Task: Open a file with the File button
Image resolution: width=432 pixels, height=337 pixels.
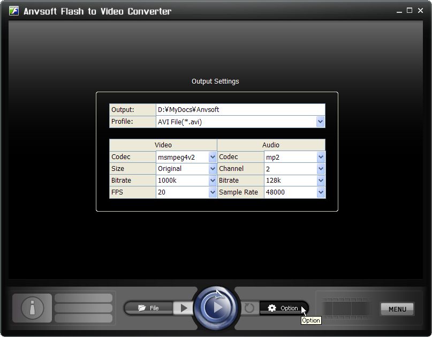Action: tap(149, 308)
